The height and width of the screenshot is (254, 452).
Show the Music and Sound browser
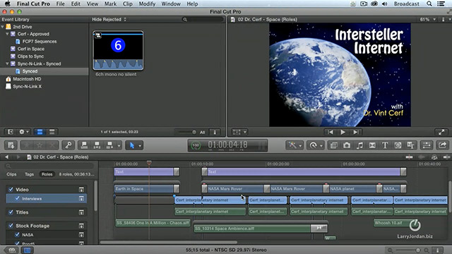coord(359,145)
